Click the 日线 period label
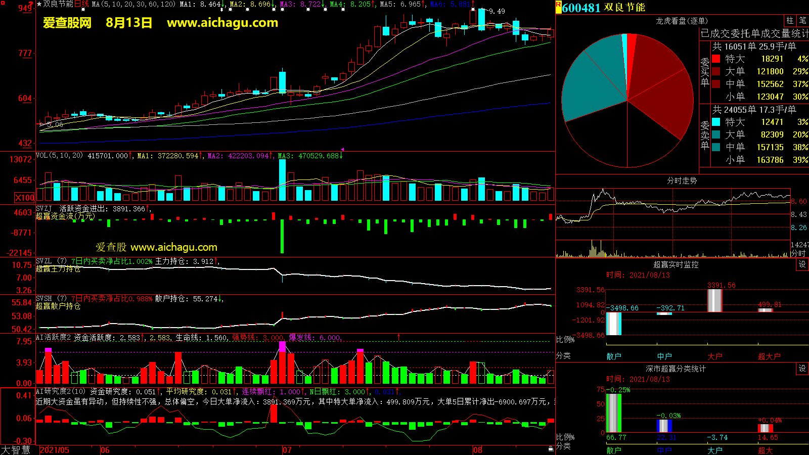Viewport: 809px width, 455px height. pyautogui.click(x=81, y=4)
